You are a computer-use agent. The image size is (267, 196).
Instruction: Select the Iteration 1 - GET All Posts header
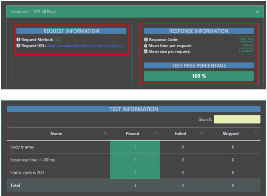pyautogui.click(x=34, y=12)
